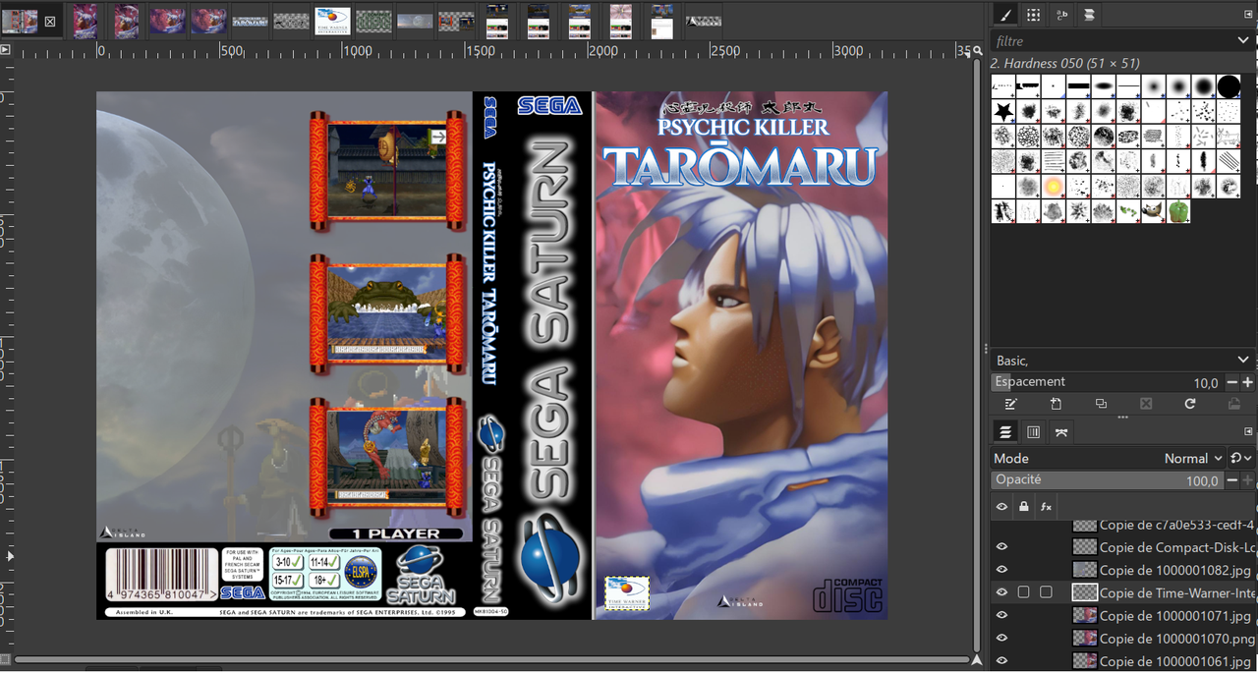Pick the green pepper brush
This screenshot has height=673, width=1258.
tap(1178, 210)
